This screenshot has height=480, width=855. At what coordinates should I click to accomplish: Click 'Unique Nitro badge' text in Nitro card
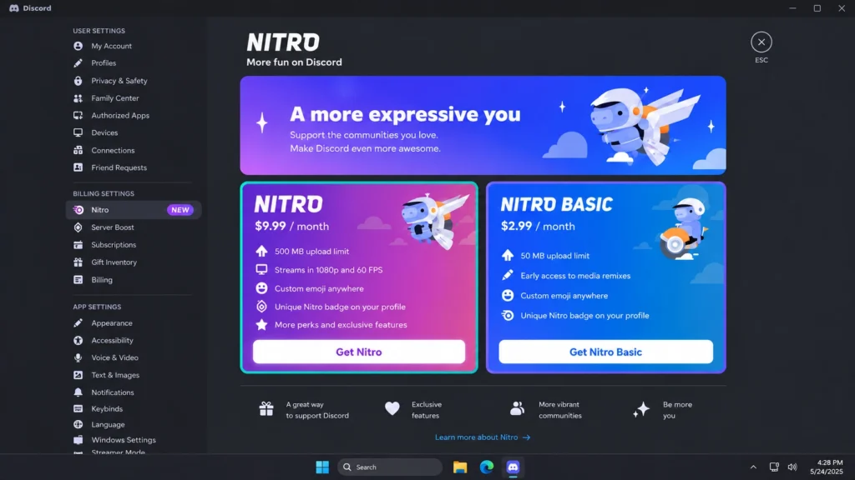[341, 307]
